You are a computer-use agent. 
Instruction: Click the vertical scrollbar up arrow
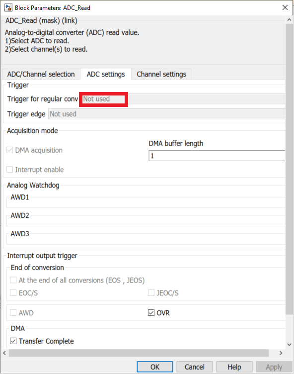coord(289,20)
